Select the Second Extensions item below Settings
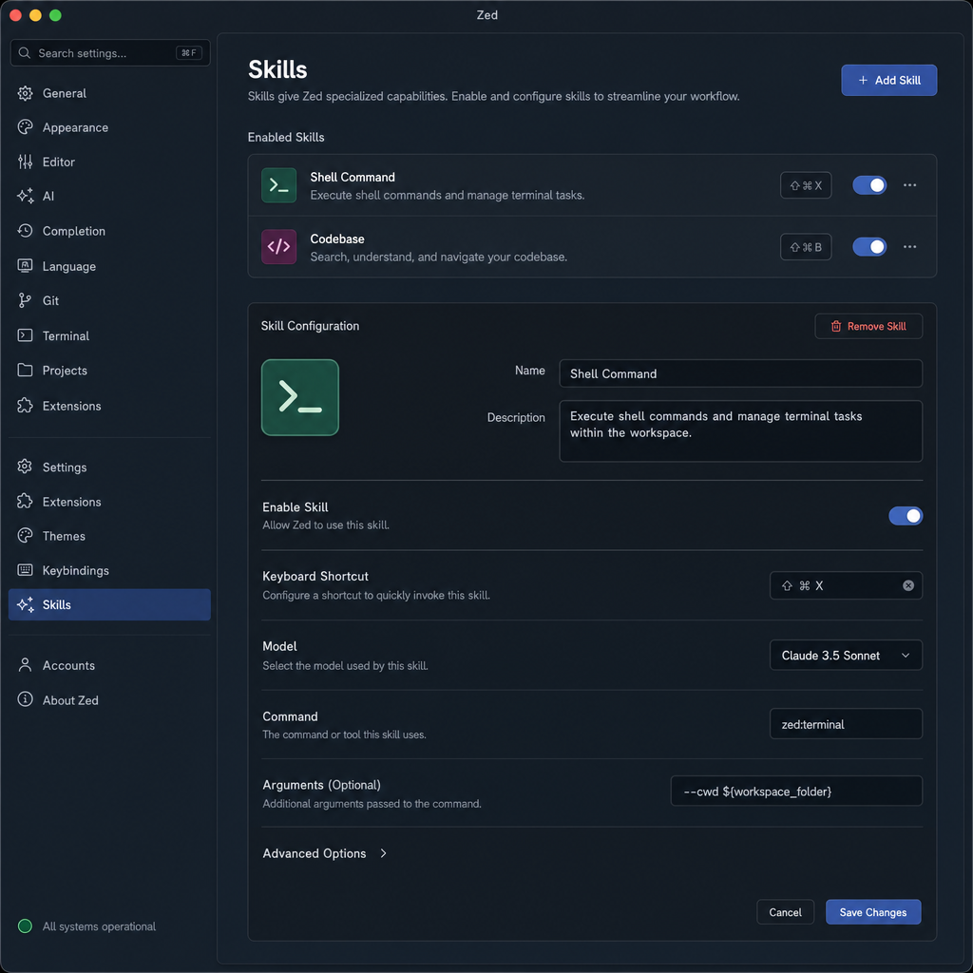 click(109, 502)
